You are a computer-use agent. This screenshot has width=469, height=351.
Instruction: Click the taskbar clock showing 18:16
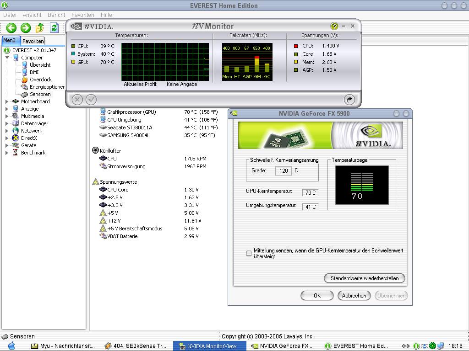[456, 346]
